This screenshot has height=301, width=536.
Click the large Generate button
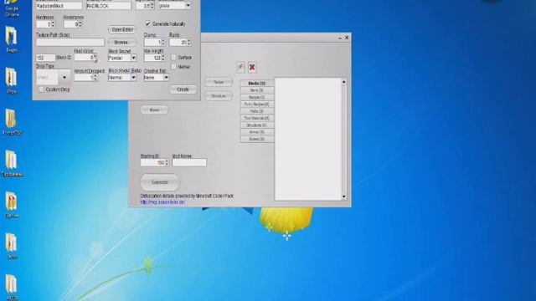pos(160,182)
